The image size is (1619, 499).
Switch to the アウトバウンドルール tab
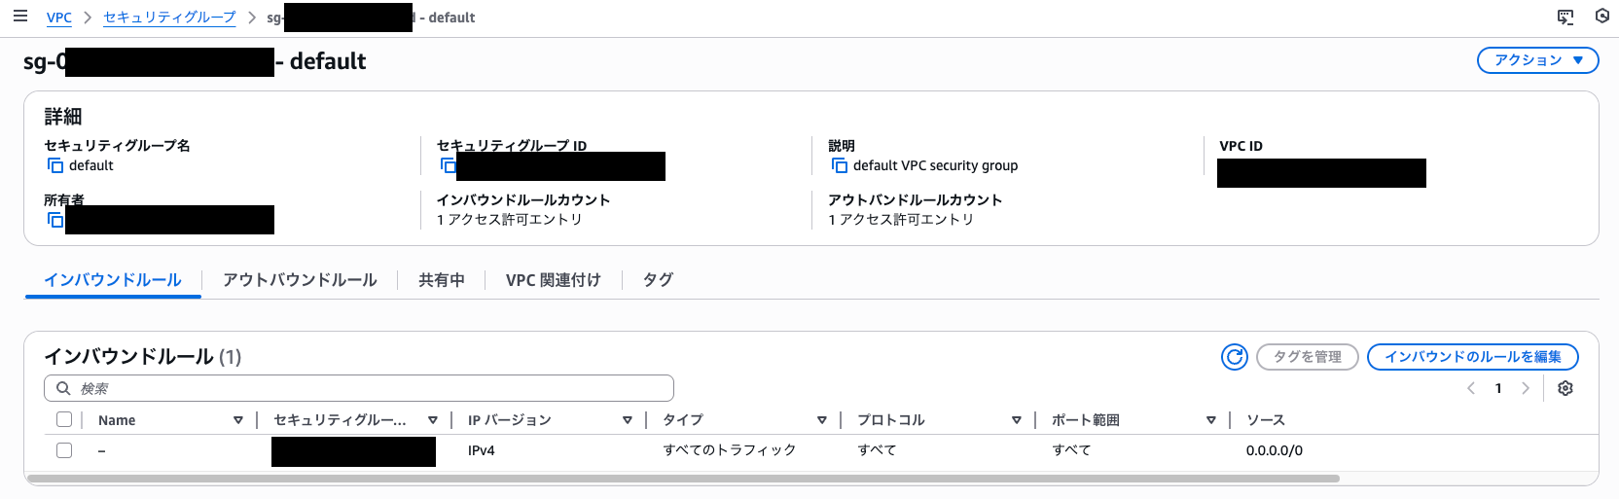pos(300,280)
